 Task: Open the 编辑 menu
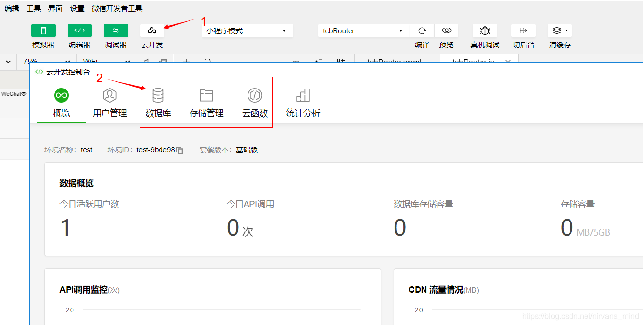coord(12,8)
